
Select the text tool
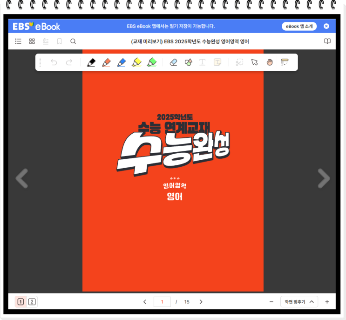203,62
